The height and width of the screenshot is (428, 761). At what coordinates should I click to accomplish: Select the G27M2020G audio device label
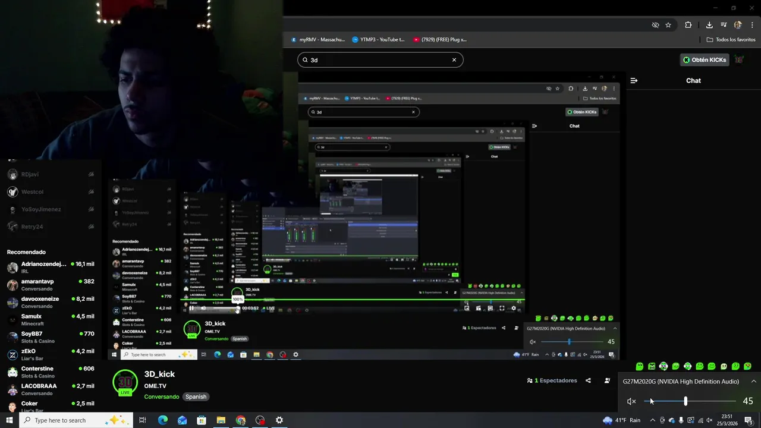tap(681, 382)
